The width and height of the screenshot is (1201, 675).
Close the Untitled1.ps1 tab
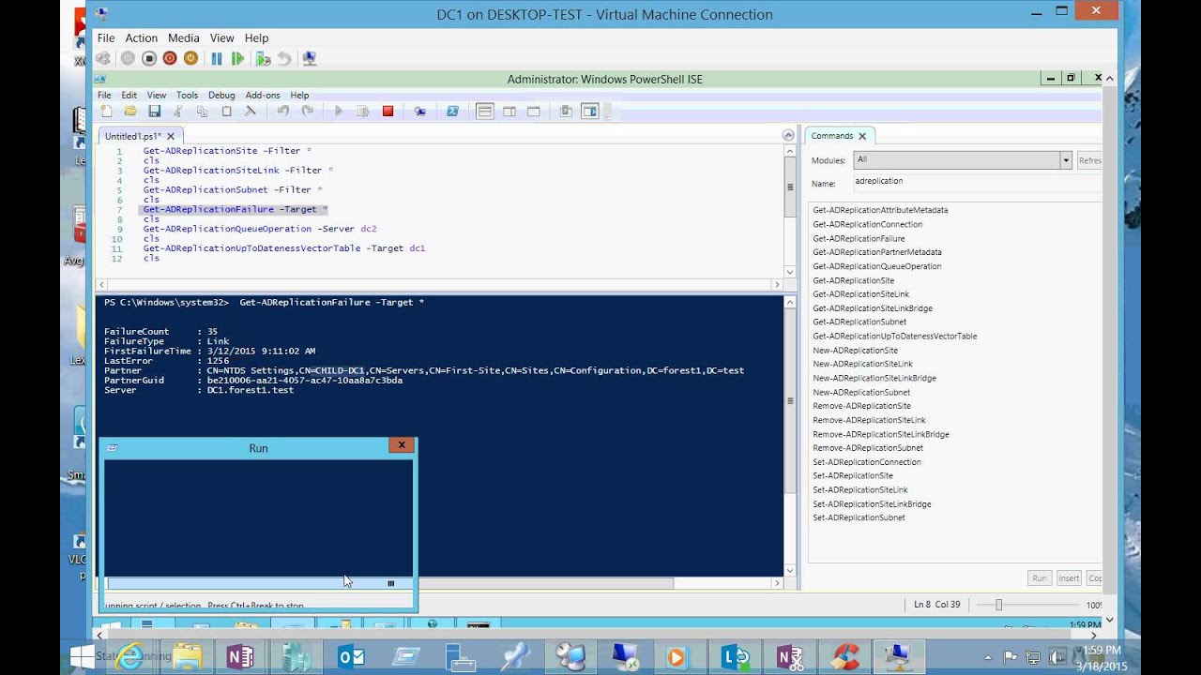170,136
